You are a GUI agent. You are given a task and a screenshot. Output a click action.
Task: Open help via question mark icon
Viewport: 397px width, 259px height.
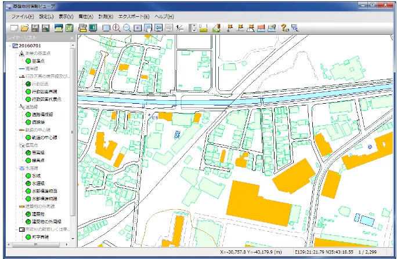(285, 28)
